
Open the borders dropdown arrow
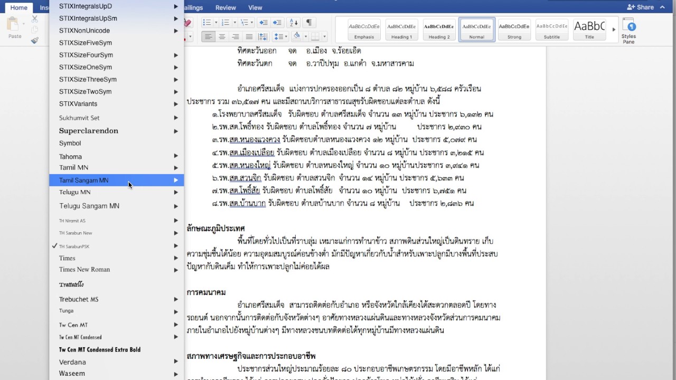(x=324, y=36)
